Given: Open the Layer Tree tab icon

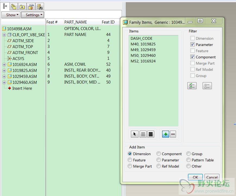Looking at the screenshot, I should pyautogui.click(x=14, y=7).
